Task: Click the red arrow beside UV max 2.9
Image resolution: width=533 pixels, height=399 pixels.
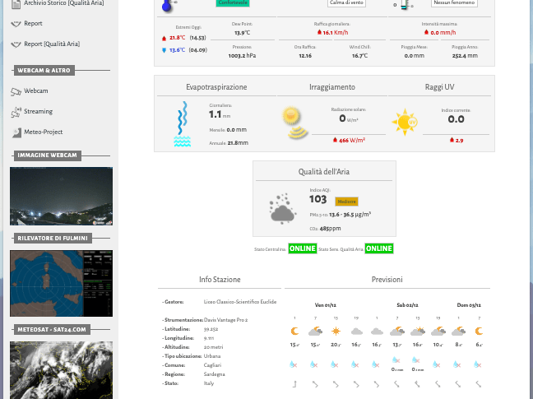Action: [452, 140]
